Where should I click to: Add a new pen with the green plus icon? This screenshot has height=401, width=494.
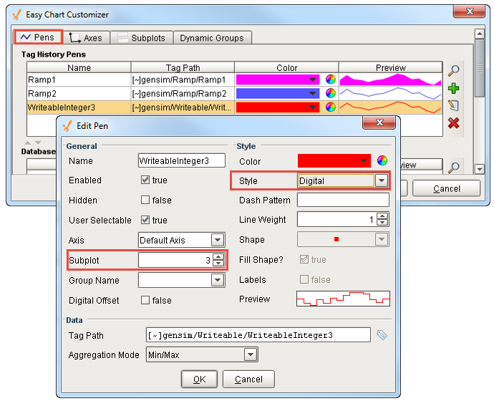[x=453, y=89]
